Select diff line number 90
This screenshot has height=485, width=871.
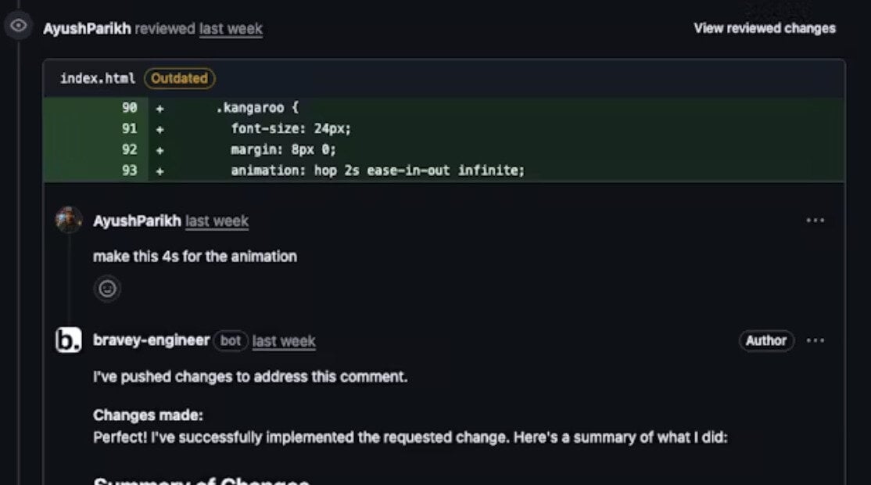[x=130, y=108]
